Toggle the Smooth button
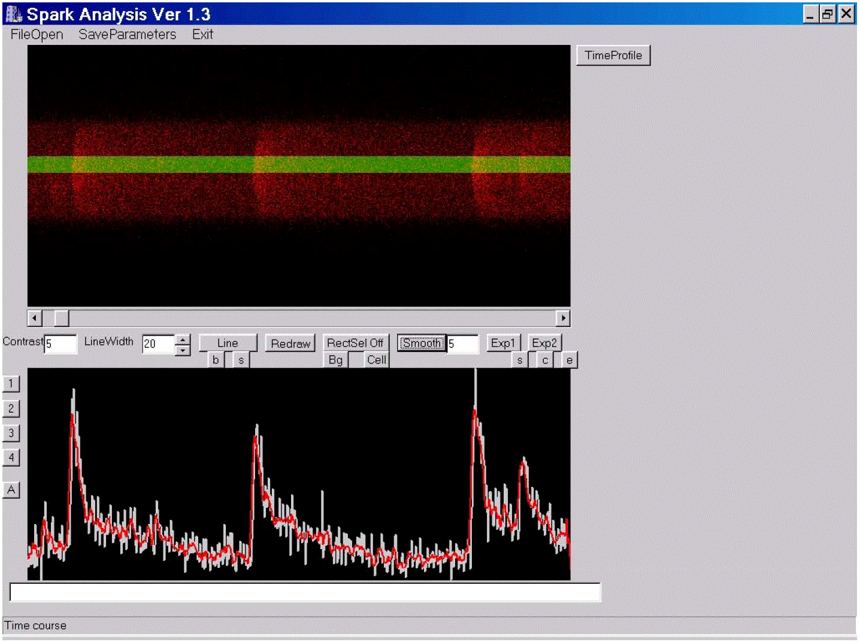860x642 pixels. pos(422,343)
